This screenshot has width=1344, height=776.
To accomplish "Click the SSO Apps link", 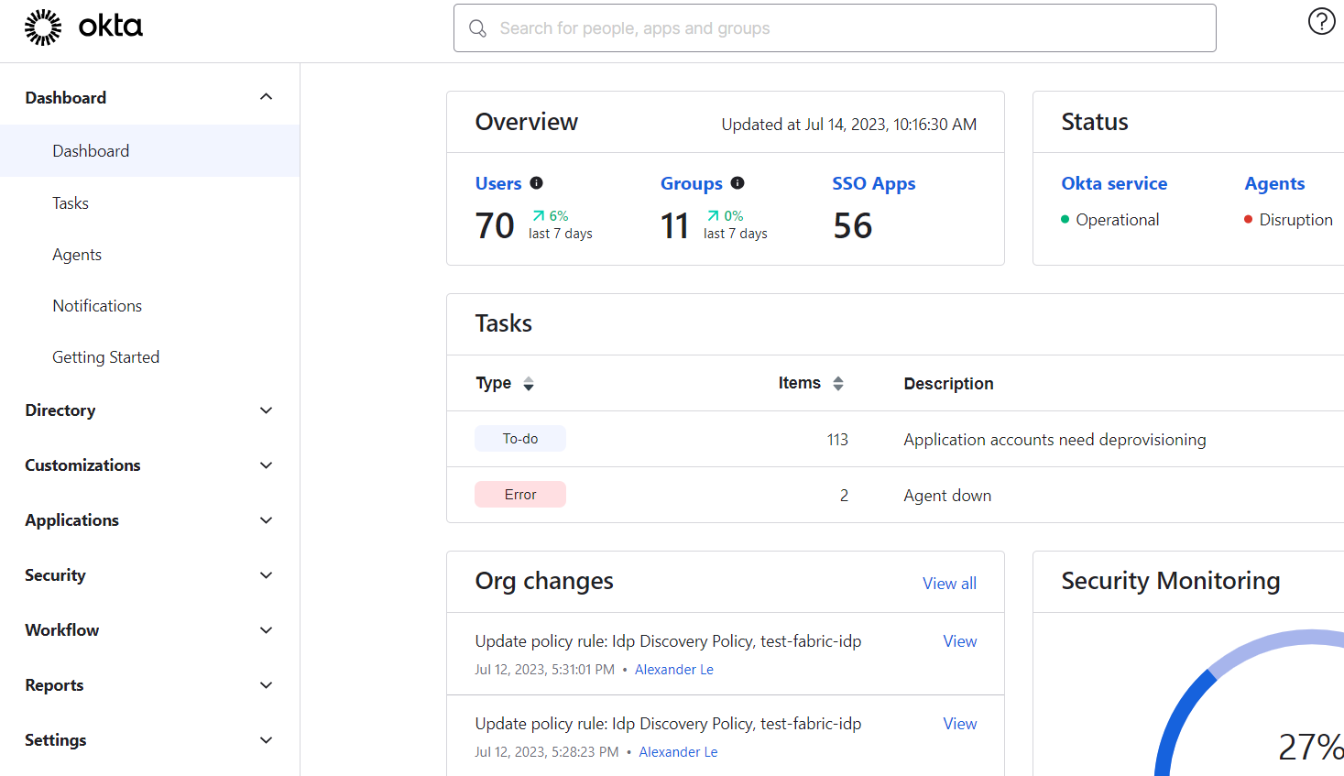I will tap(873, 183).
